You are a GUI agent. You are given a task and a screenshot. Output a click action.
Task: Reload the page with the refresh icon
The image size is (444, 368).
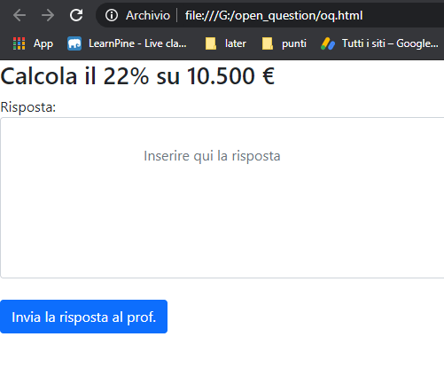(x=76, y=15)
